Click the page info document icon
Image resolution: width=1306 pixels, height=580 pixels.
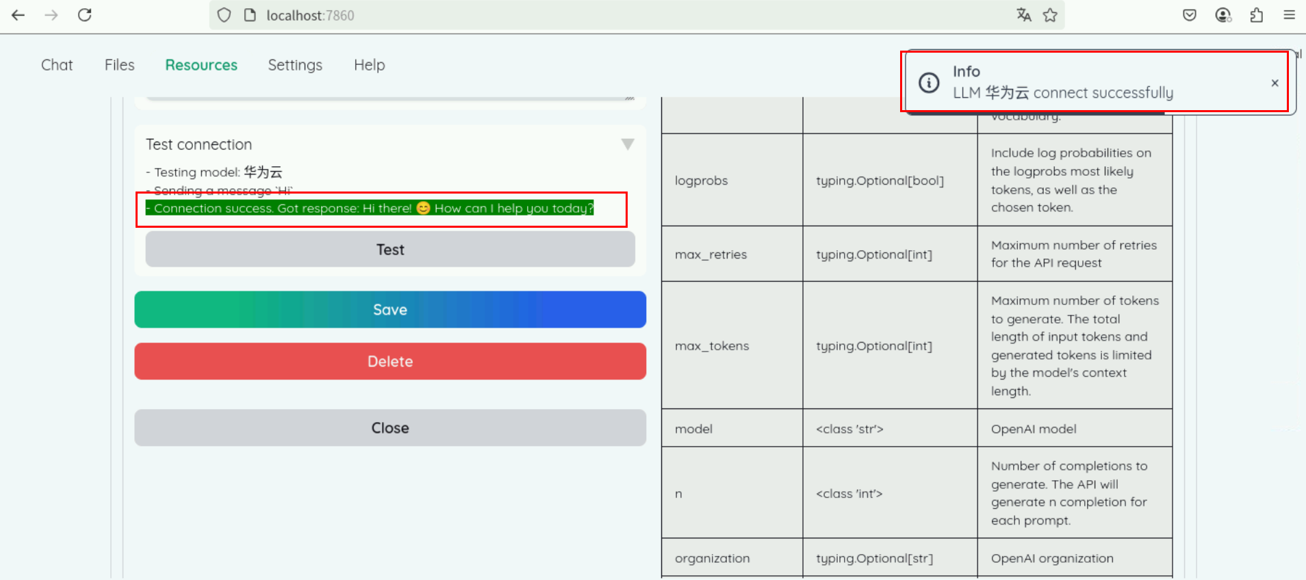250,15
